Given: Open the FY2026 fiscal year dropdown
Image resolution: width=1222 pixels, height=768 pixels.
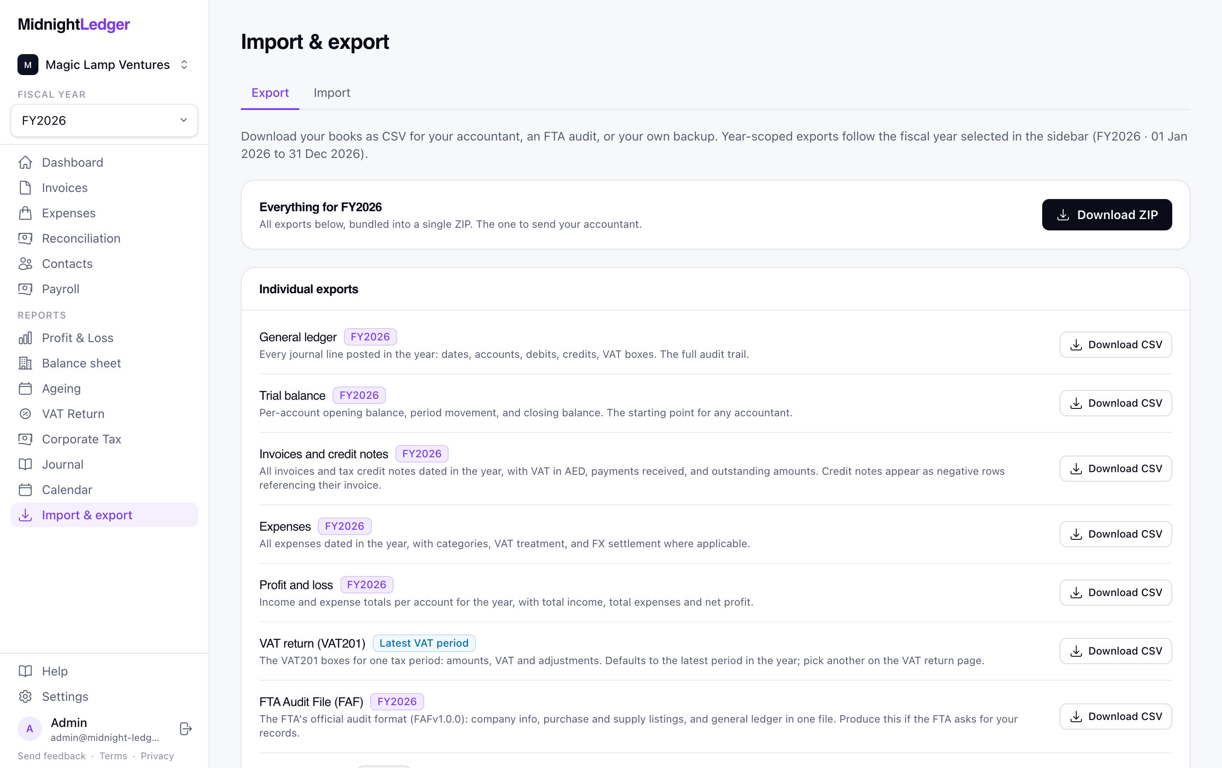Looking at the screenshot, I should pyautogui.click(x=104, y=120).
